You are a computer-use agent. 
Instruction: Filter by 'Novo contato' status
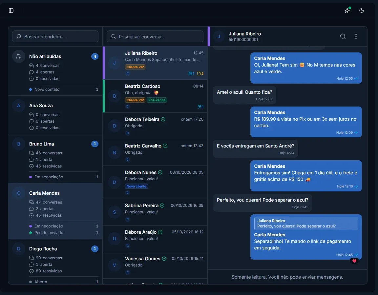click(x=64, y=89)
